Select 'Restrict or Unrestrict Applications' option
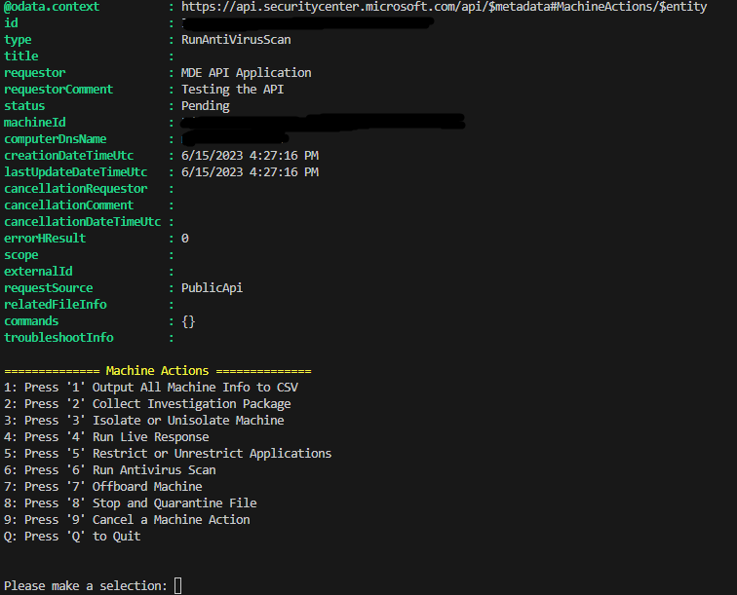Screen dimensions: 737x595 pos(168,454)
